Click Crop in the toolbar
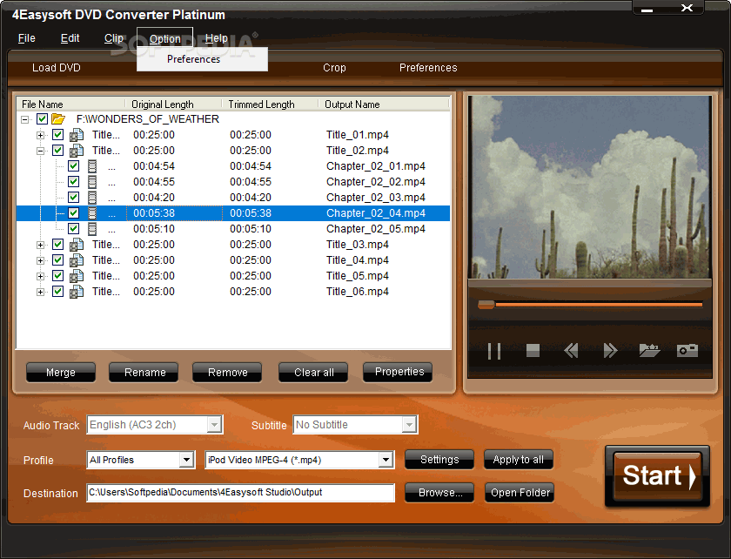Image resolution: width=731 pixels, height=559 pixels. click(334, 68)
